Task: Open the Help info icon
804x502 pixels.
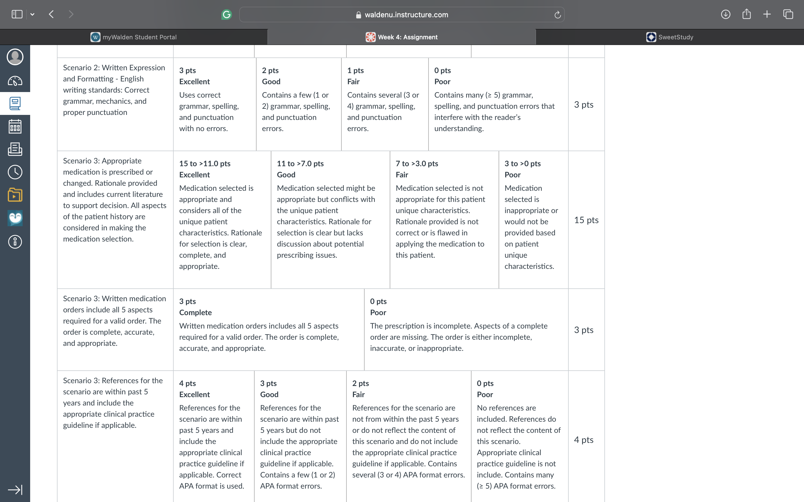Action: pos(15,242)
